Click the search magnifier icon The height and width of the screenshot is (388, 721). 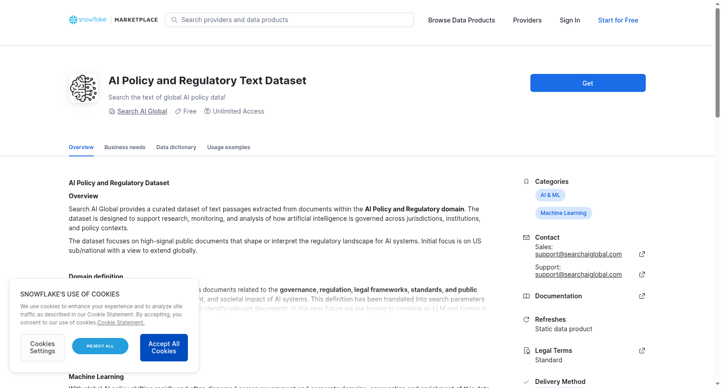click(174, 20)
